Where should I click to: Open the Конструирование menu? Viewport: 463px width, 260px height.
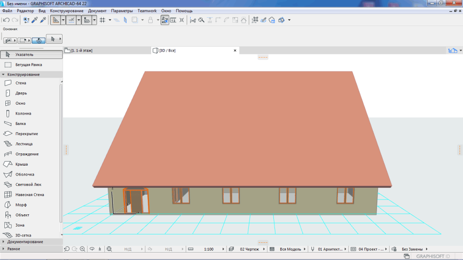tap(66, 11)
